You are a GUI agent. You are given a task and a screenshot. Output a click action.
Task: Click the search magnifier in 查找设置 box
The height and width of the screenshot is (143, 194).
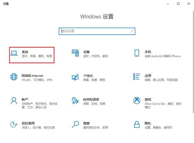(x=132, y=31)
